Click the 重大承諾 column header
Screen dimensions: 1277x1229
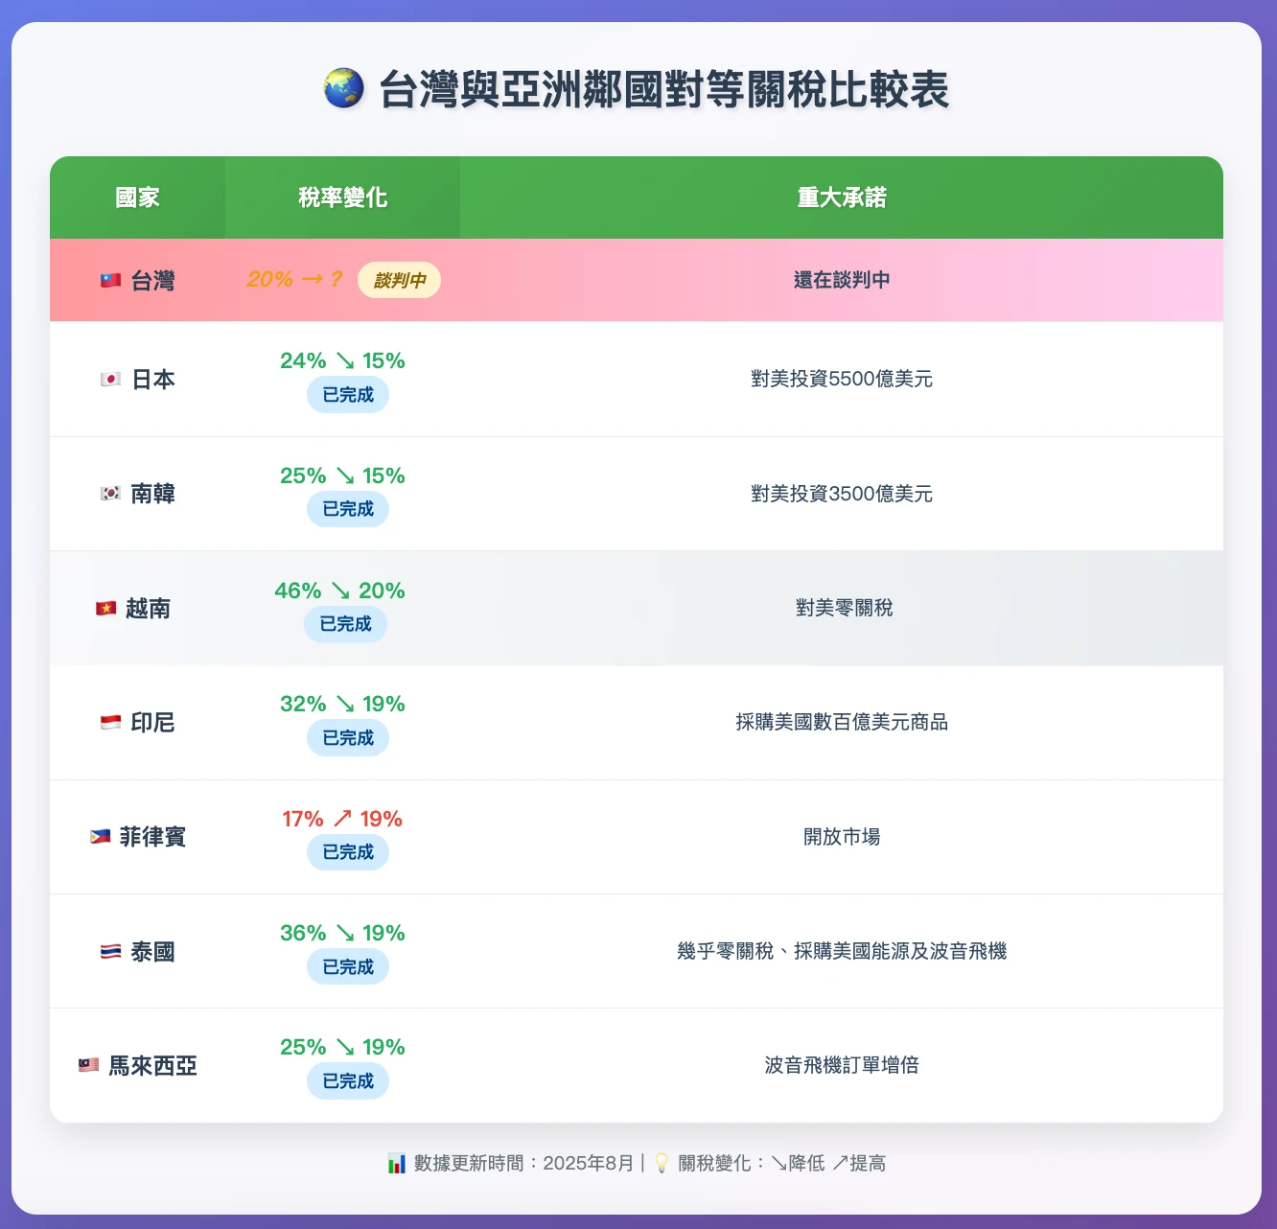(842, 197)
